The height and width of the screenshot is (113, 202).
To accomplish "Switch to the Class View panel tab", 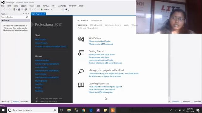I will point(197,101).
